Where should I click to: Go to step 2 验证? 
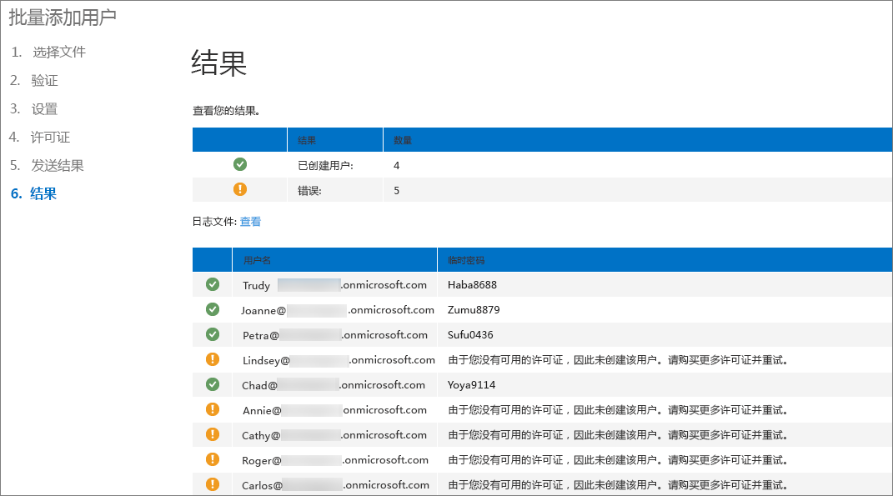coord(44,80)
